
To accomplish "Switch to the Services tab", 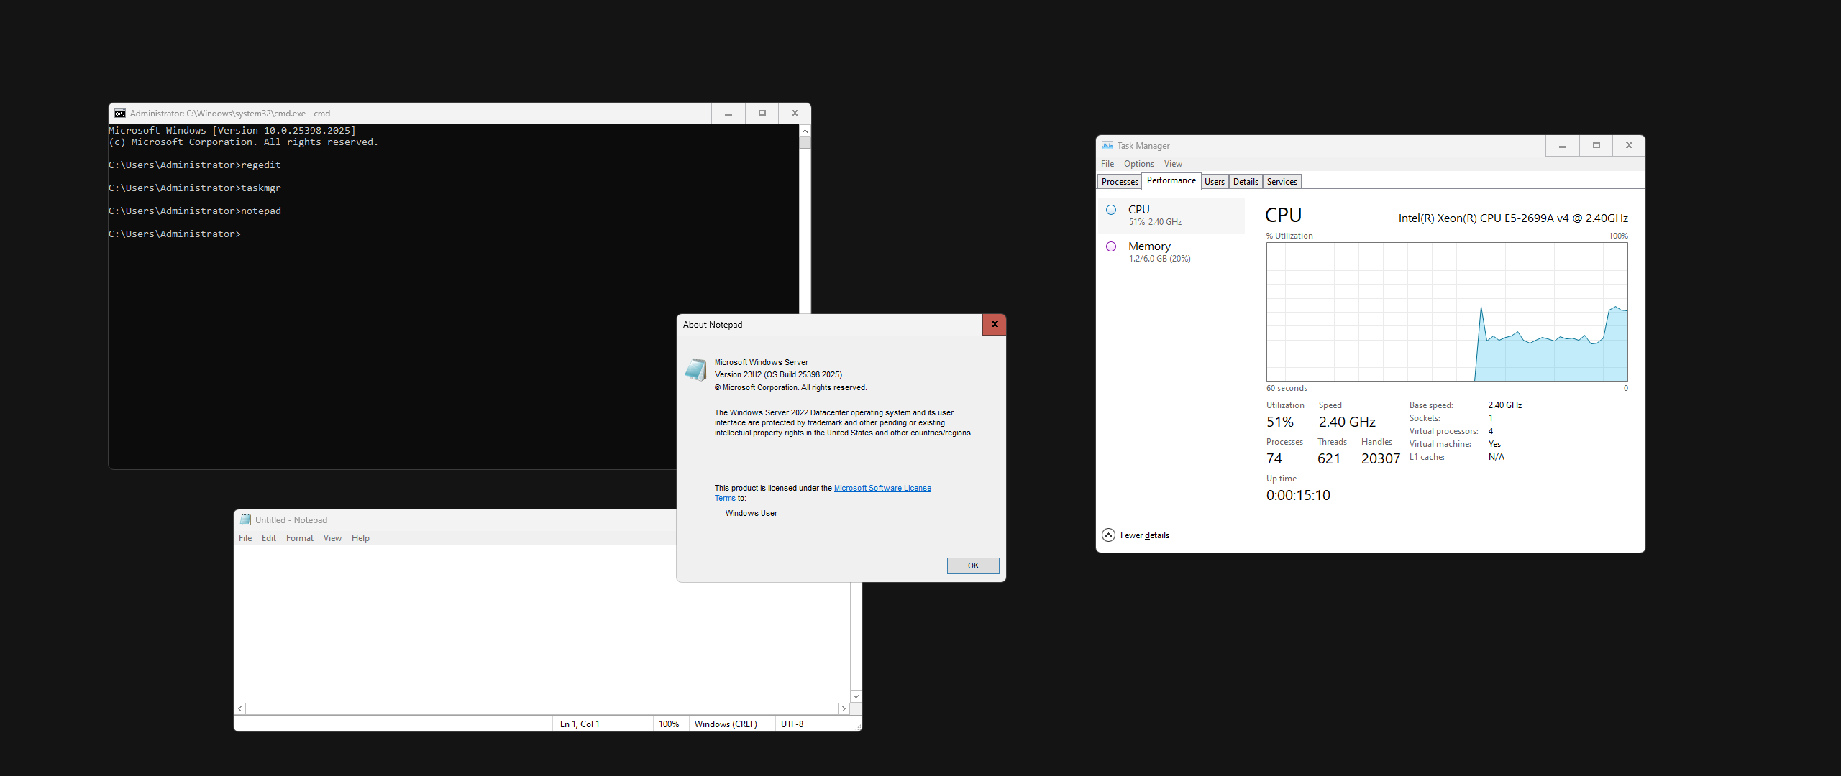I will pyautogui.click(x=1282, y=182).
